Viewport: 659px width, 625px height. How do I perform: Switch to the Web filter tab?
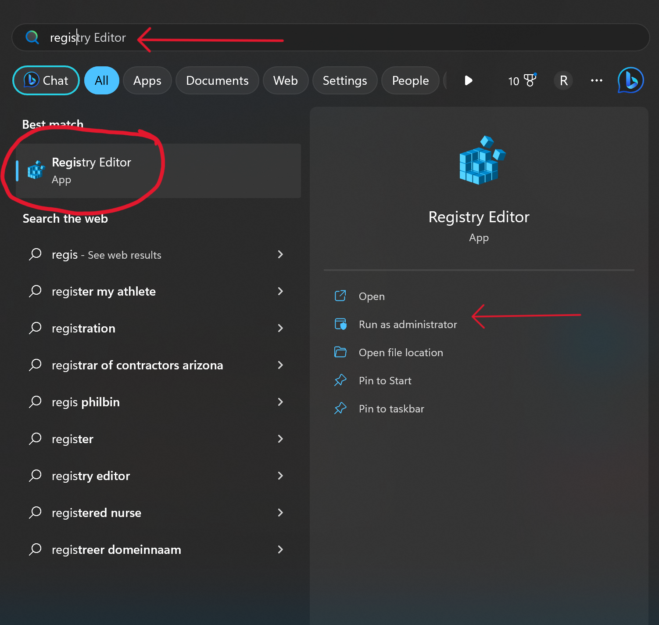(286, 80)
